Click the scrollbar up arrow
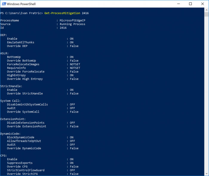Image resolution: width=209 pixels, height=176 pixels. coord(206,10)
